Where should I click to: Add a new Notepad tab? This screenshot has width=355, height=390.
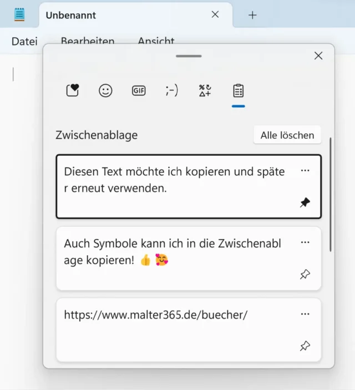pos(252,15)
